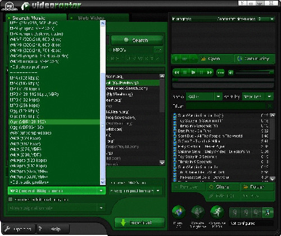Image resolution: width=281 pixels, height=236 pixels.
Task: Click the Create Ringtone round icon
Action: tap(198, 212)
